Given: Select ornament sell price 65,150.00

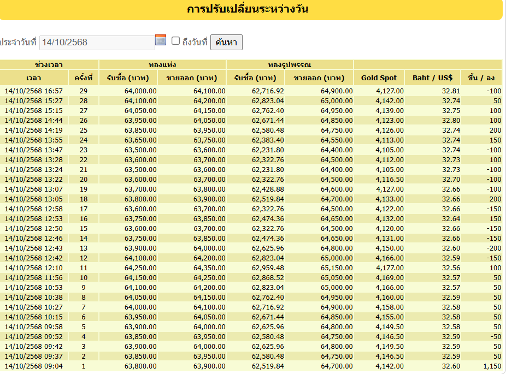Looking at the screenshot, I should [x=337, y=268].
